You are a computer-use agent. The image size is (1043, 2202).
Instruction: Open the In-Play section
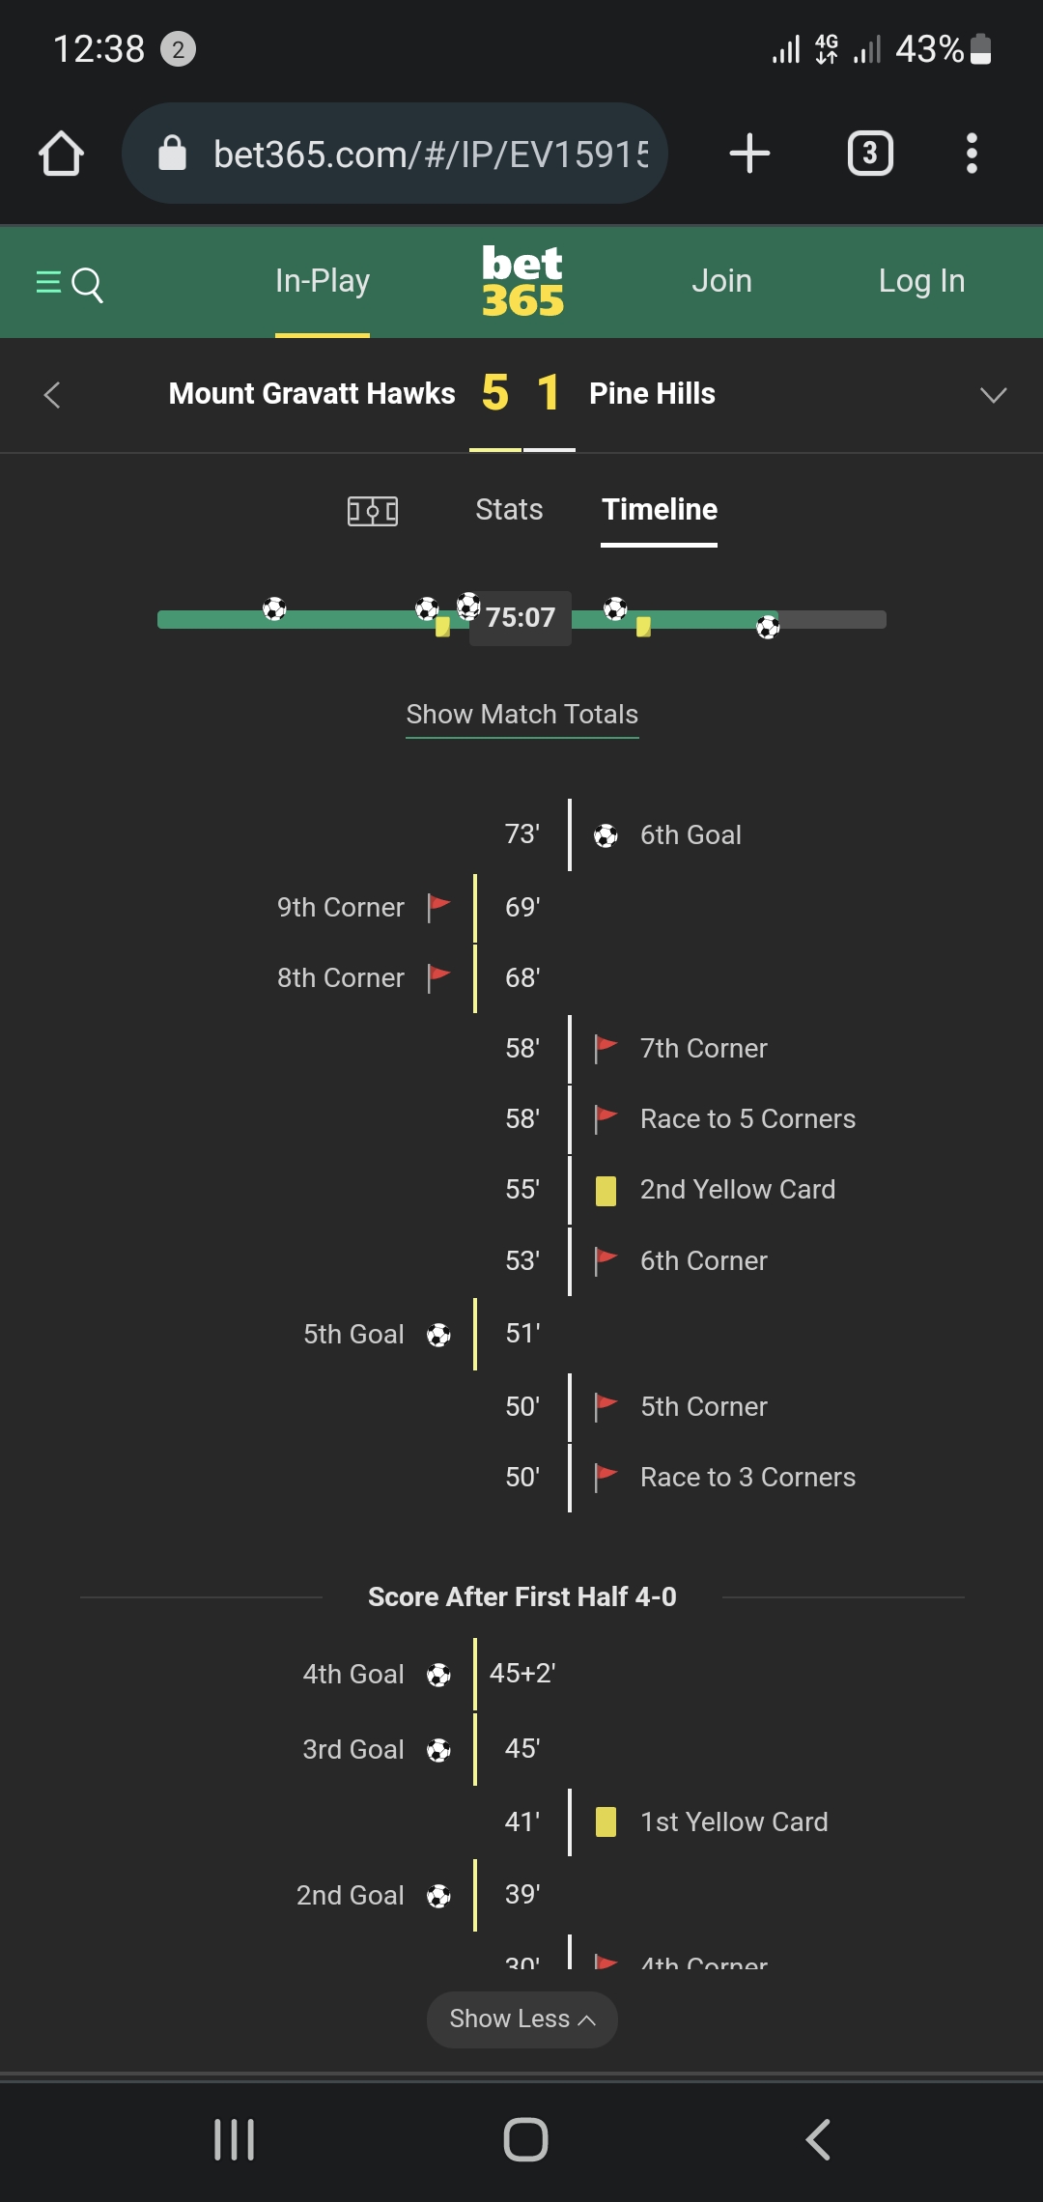[x=323, y=281]
